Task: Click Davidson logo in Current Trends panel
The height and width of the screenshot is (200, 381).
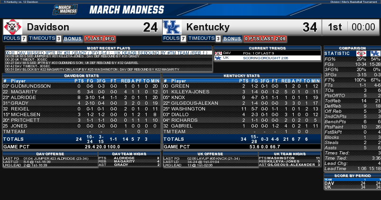Action: [x=218, y=53]
